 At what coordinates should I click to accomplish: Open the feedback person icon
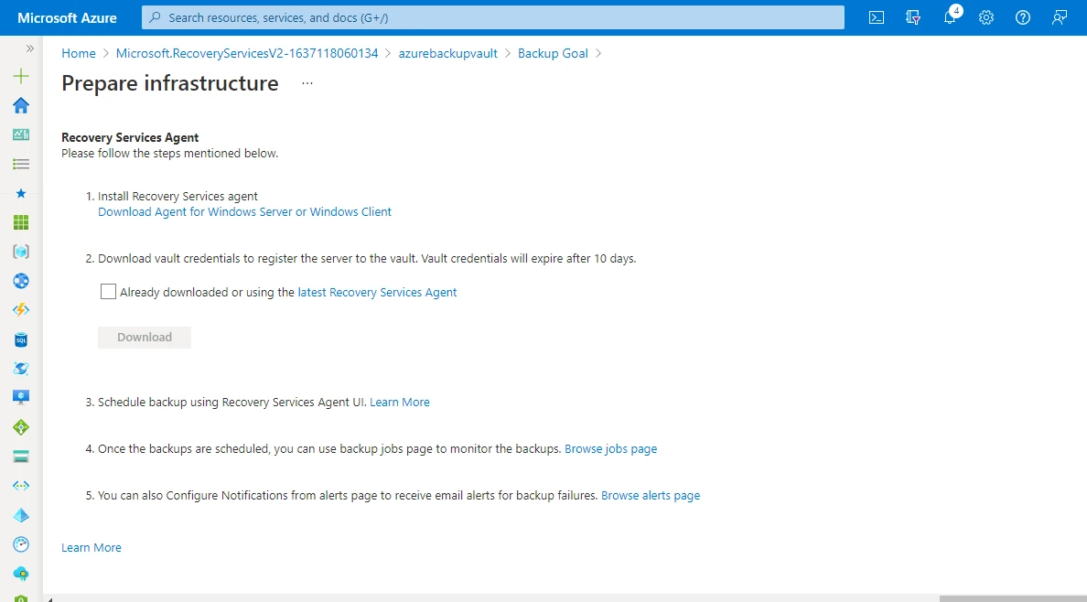click(x=1059, y=17)
